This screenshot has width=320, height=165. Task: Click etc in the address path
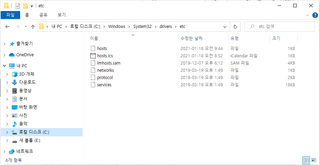click(183, 27)
